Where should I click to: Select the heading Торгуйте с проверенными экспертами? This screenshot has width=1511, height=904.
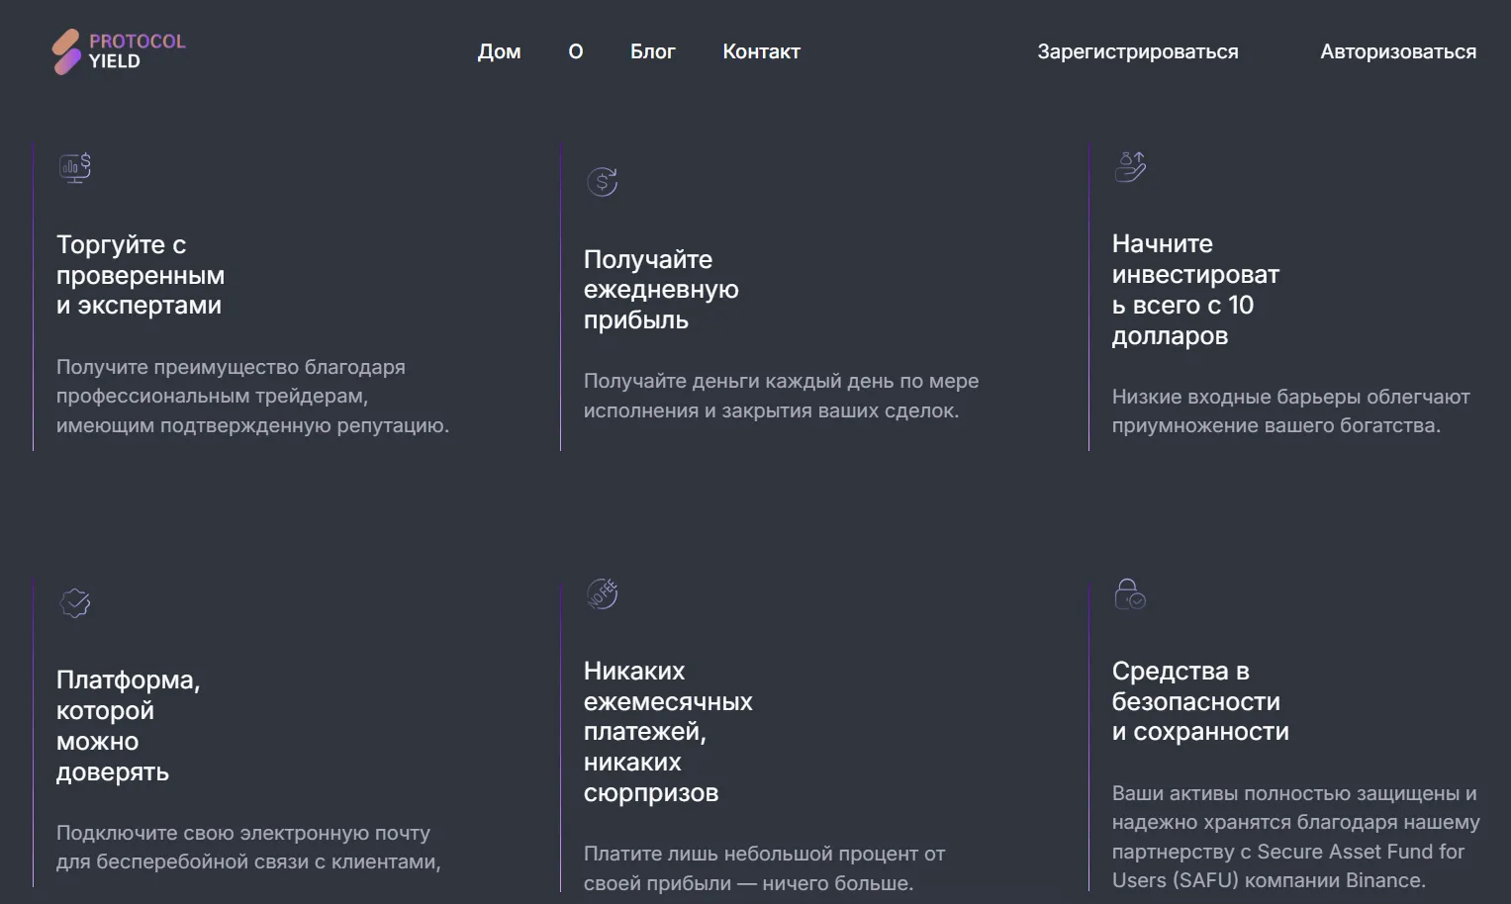coord(141,275)
